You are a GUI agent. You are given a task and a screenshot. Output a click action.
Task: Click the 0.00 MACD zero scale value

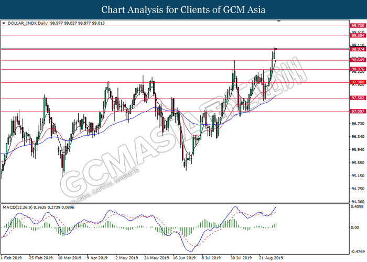[x=355, y=227]
